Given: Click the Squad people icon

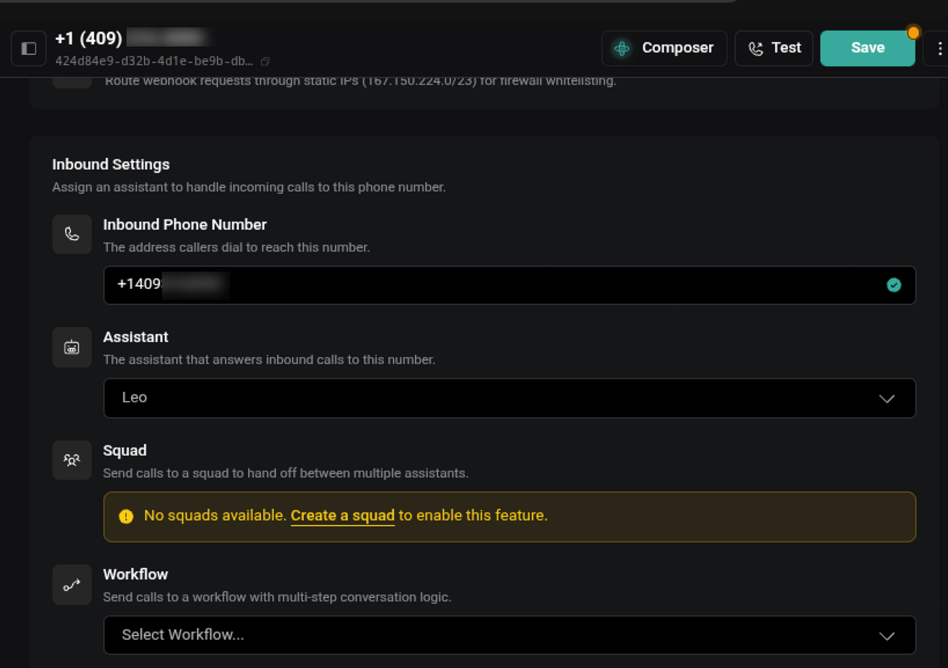Looking at the screenshot, I should tap(72, 460).
